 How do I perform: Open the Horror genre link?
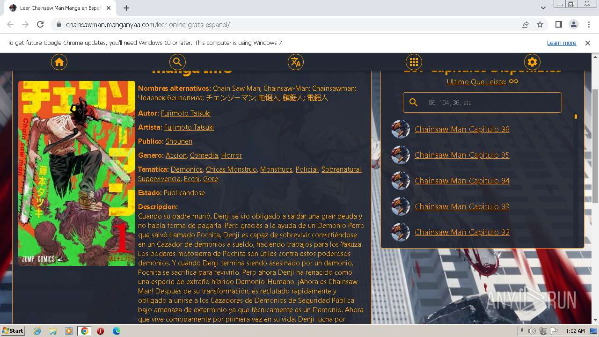232,155
